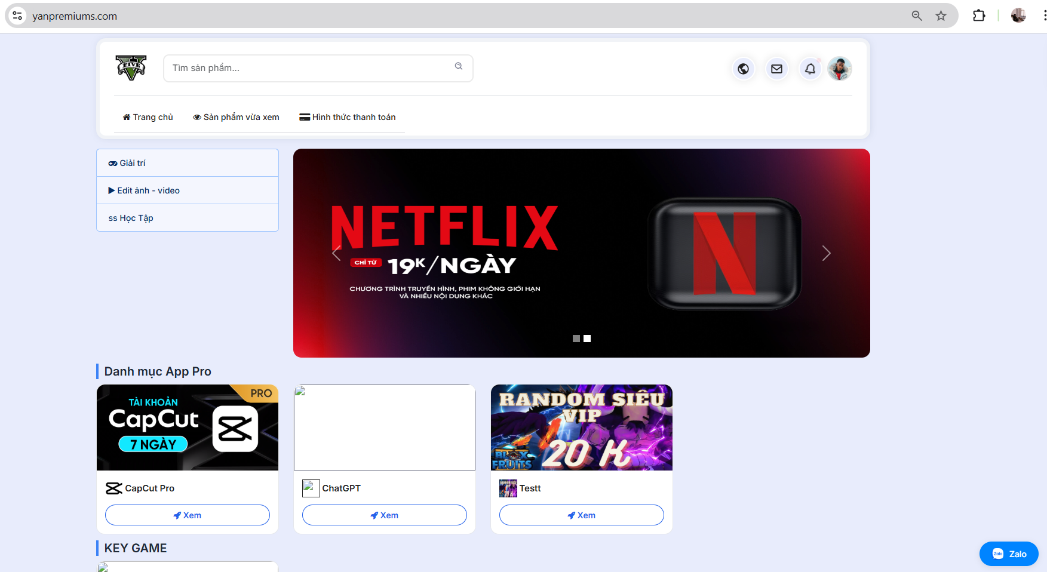Bookmark this page with the star icon
Viewport: 1047px width, 572px height.
pos(941,16)
